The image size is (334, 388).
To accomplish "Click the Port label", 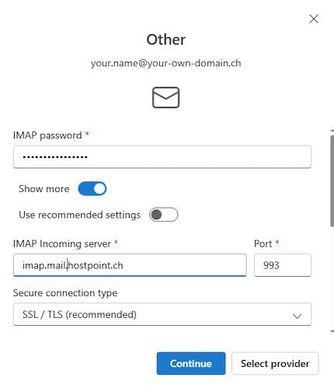I will (263, 243).
